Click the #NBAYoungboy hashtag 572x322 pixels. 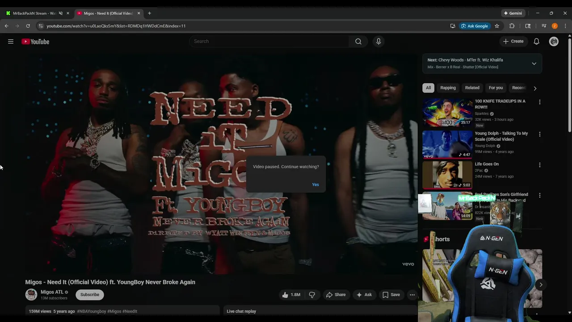[92, 311]
